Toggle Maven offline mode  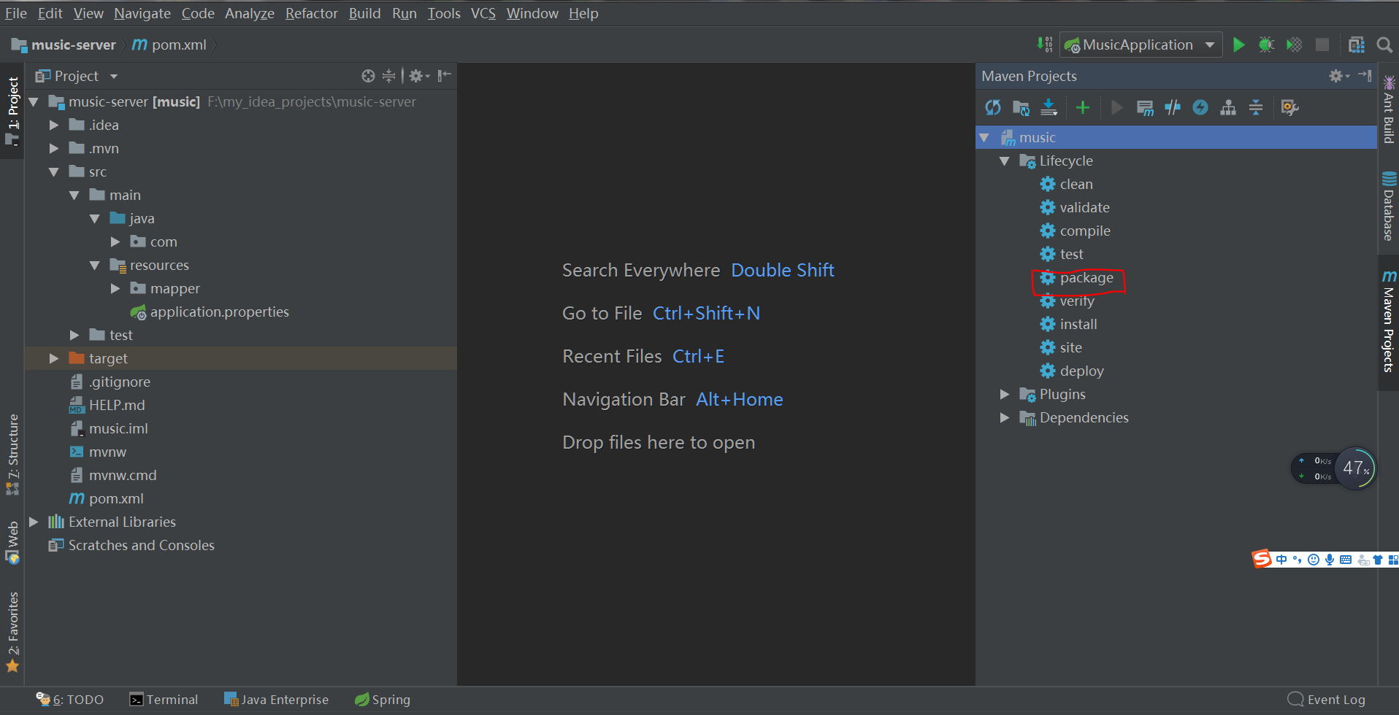[x=1173, y=108]
